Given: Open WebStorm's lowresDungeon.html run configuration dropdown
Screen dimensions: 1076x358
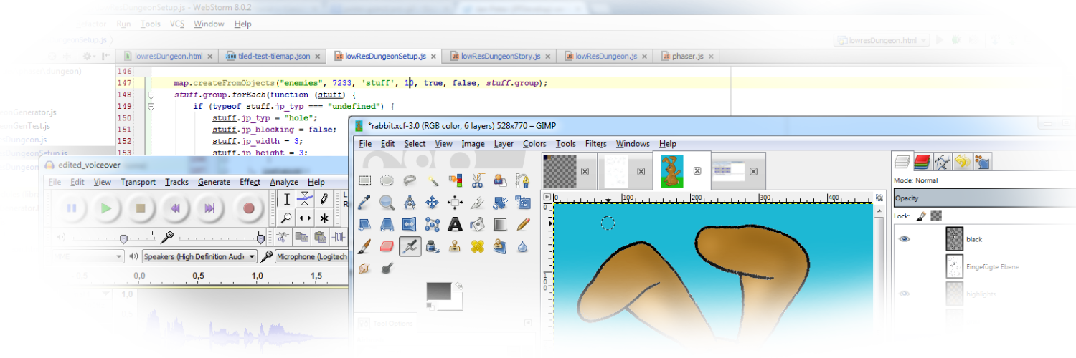Looking at the screenshot, I should point(883,41).
